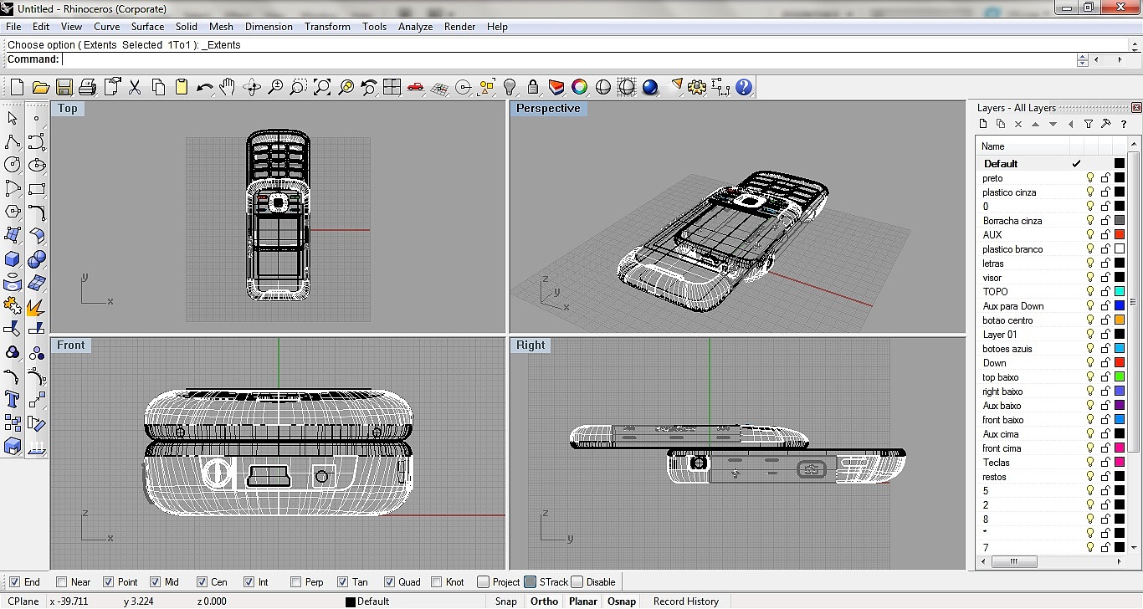Open the Help question mark icon

744,88
